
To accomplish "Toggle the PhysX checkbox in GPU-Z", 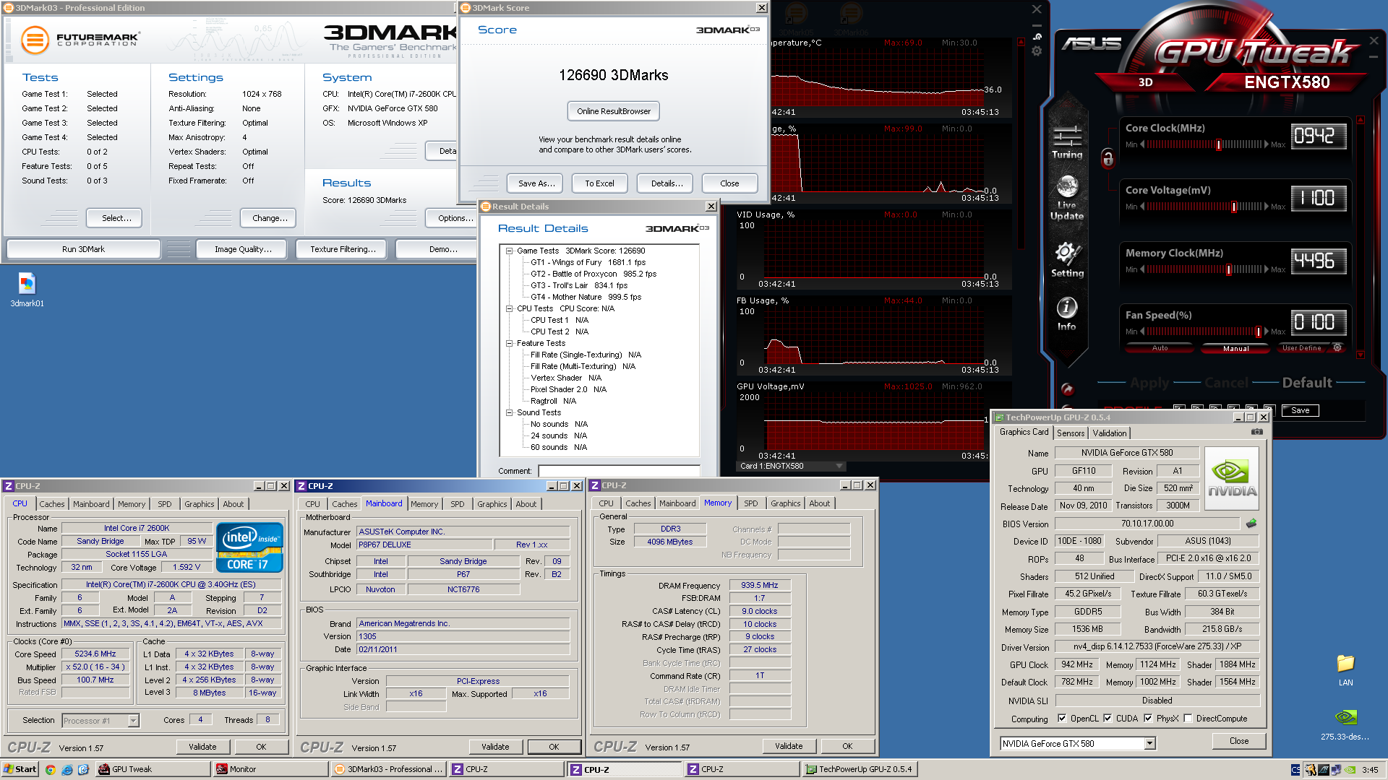I will click(x=1148, y=719).
